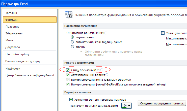Disable Використовувати імена таблиць у формулах
This screenshot has height=111, width=187.
coord(68,80)
